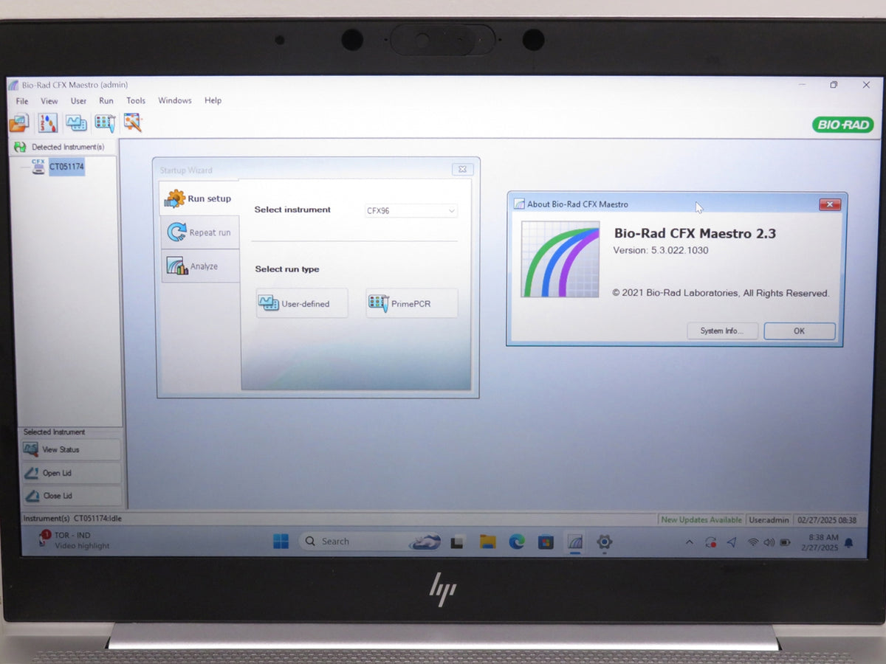Open Microsoft Store from the taskbar
This screenshot has height=664, width=886.
[546, 542]
